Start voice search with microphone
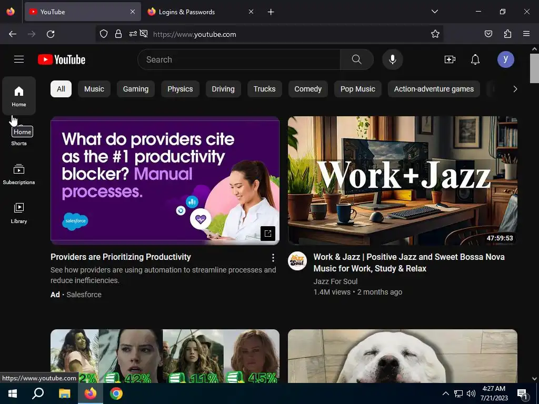The width and height of the screenshot is (539, 404). tap(392, 59)
